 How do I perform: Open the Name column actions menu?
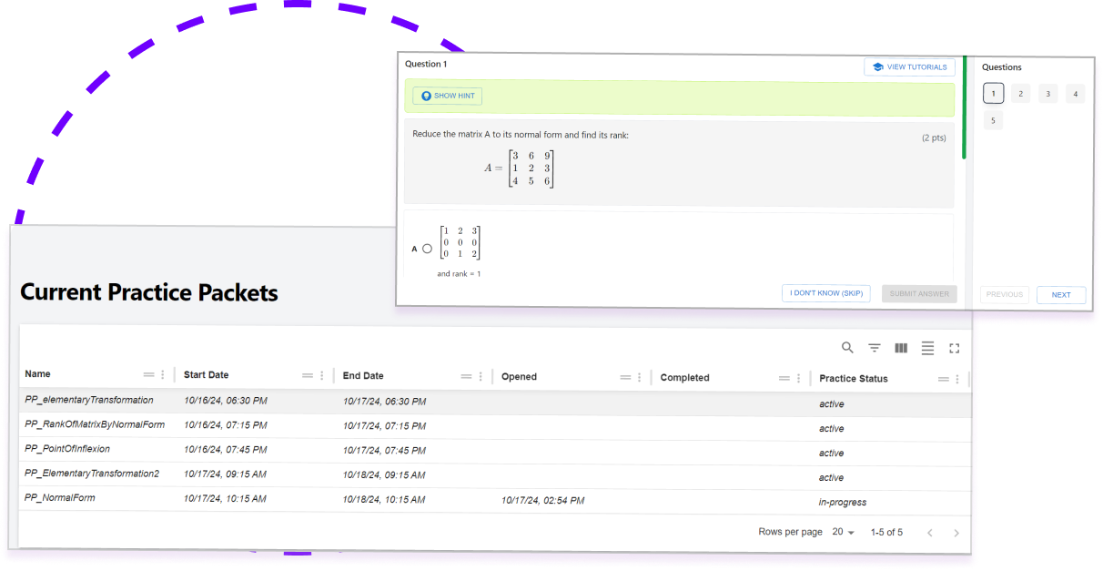click(163, 375)
